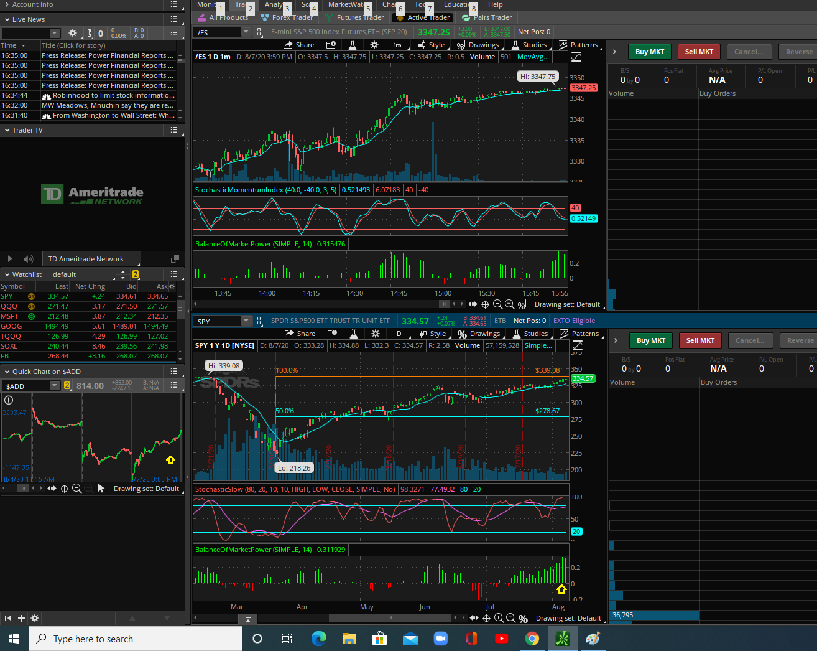
Task: Click Buy MKT for /ES
Action: [650, 52]
